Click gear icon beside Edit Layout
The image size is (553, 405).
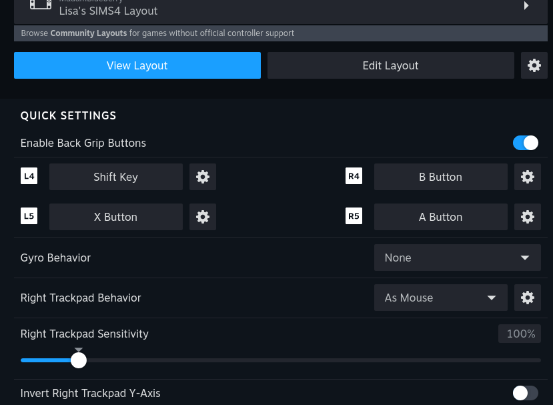pyautogui.click(x=534, y=65)
